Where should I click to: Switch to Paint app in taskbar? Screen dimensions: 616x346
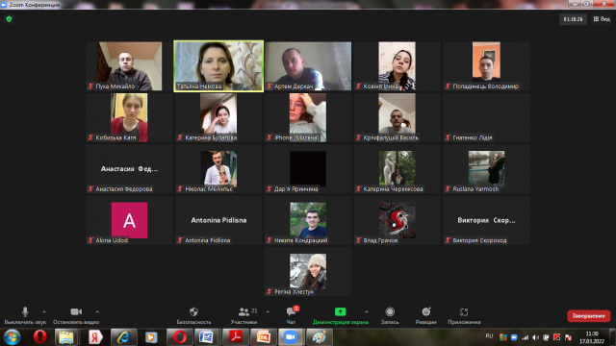[319, 337]
